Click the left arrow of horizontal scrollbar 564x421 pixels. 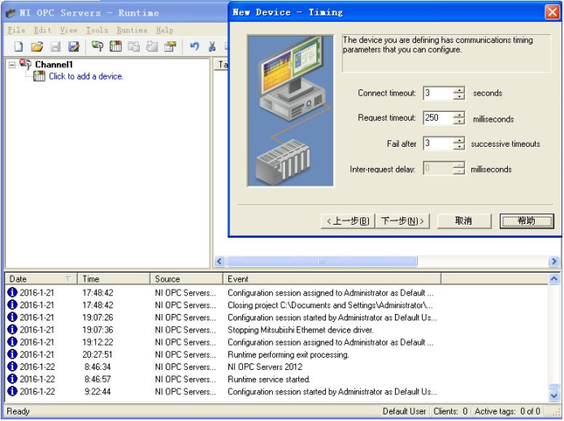219,261
